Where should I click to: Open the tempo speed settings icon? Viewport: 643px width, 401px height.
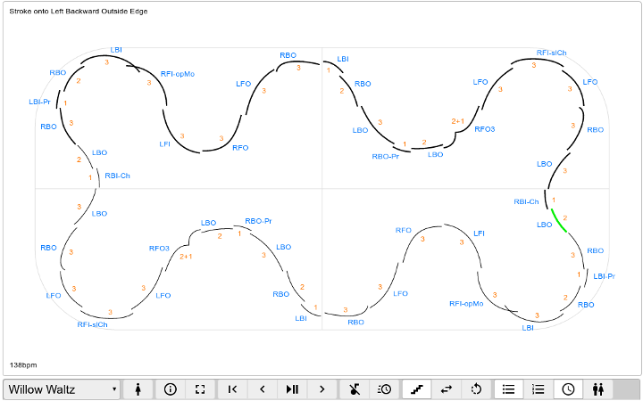click(385, 389)
